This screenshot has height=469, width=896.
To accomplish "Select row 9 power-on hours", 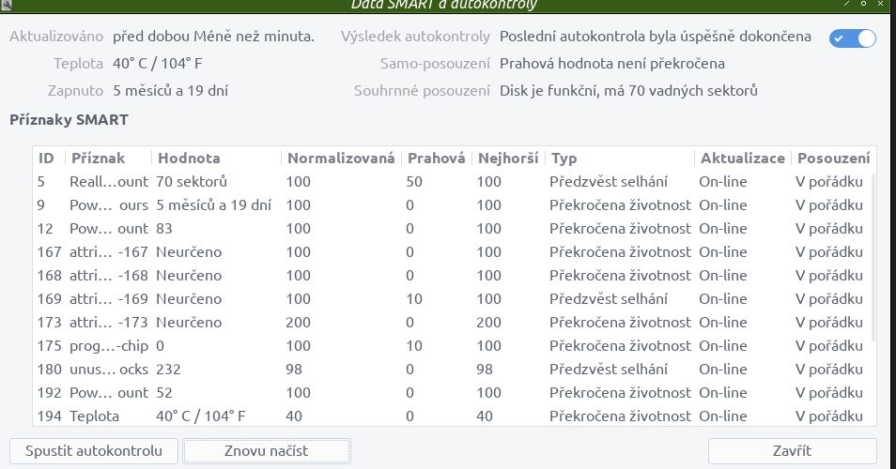I will (x=452, y=204).
